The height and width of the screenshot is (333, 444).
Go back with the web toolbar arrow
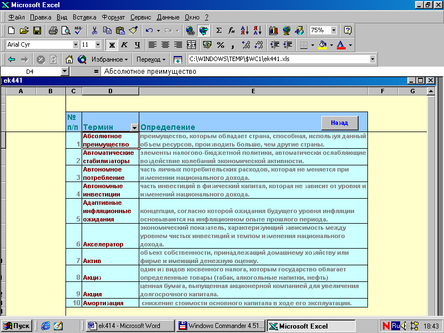12,59
